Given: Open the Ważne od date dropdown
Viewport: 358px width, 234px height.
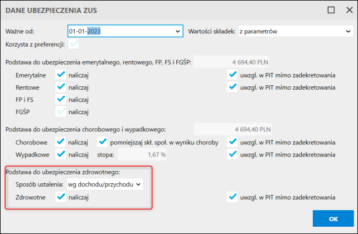Looking at the screenshot, I should 178,31.
